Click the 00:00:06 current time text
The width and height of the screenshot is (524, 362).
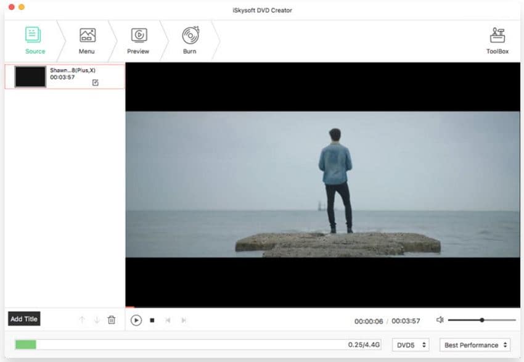(369, 321)
